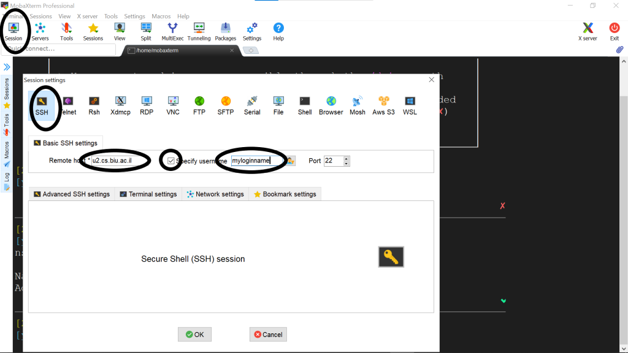Open the Servers toolbar icon
628x353 pixels.
pos(40,32)
